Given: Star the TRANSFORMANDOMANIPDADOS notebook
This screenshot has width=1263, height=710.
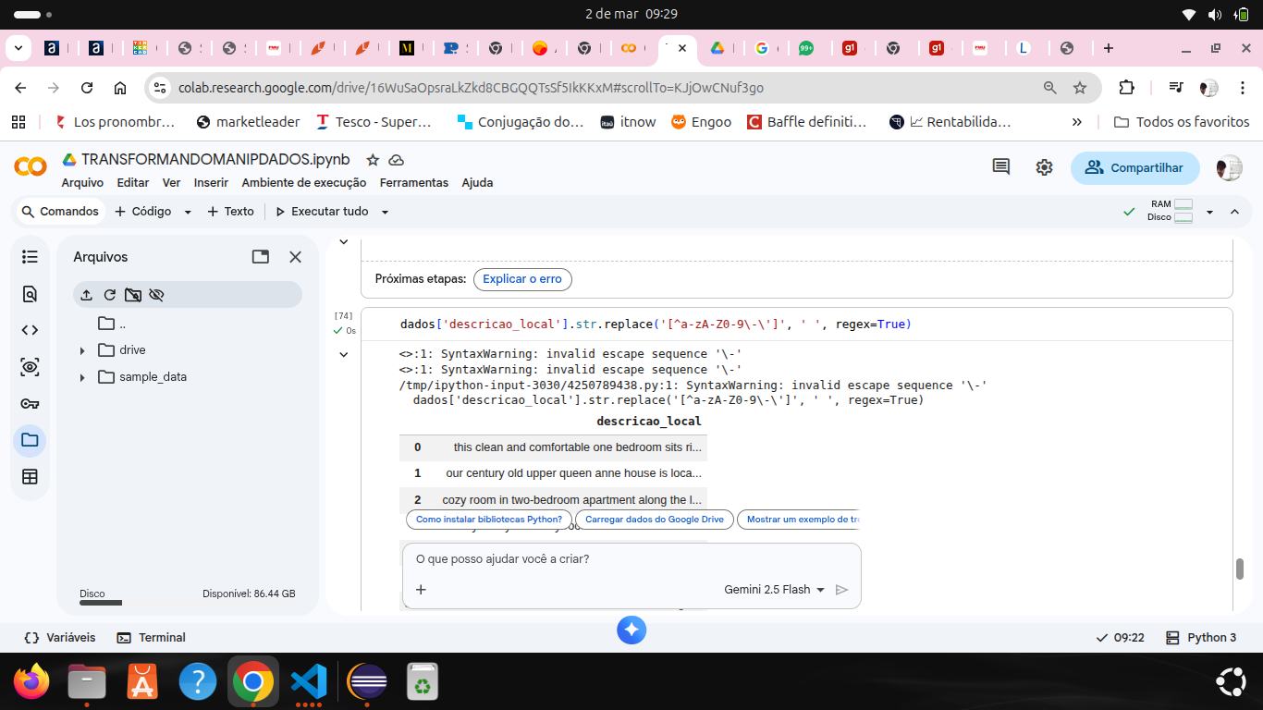Looking at the screenshot, I should click(372, 160).
